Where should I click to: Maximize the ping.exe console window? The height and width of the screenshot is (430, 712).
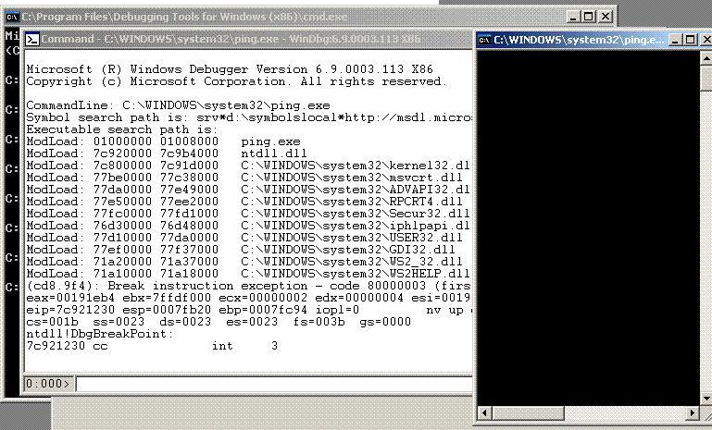click(x=690, y=40)
